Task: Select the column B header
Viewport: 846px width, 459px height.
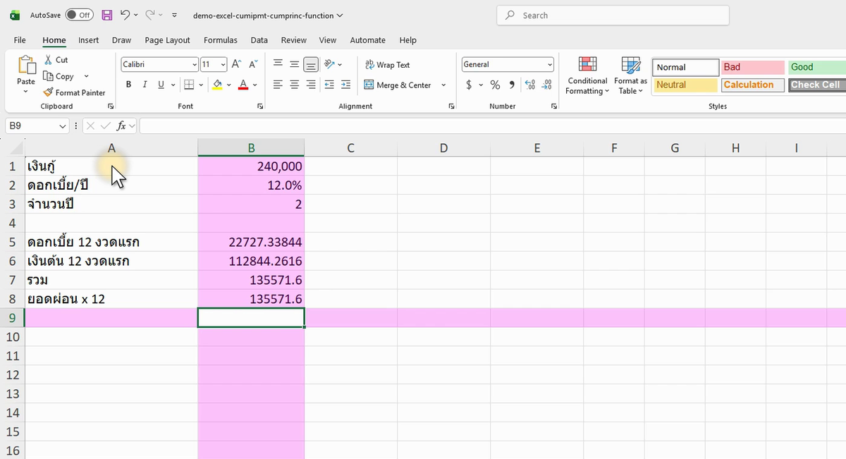Action: tap(251, 147)
